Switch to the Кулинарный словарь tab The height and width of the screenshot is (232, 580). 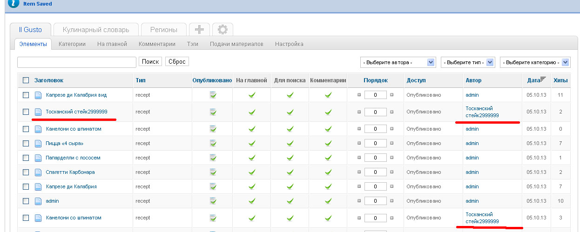pos(95,30)
